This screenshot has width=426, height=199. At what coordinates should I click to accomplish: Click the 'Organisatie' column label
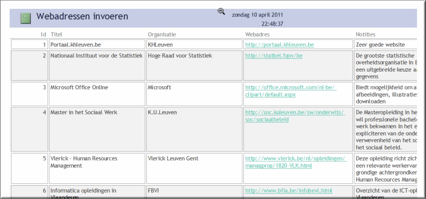162,34
